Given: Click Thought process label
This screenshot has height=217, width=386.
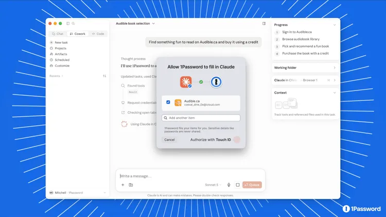Looking at the screenshot, I should 133,59.
